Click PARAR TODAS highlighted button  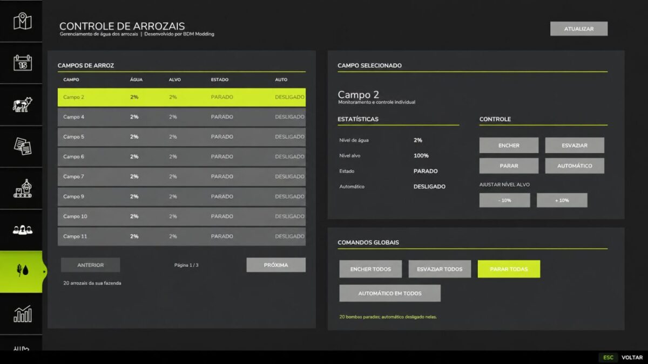pyautogui.click(x=509, y=269)
